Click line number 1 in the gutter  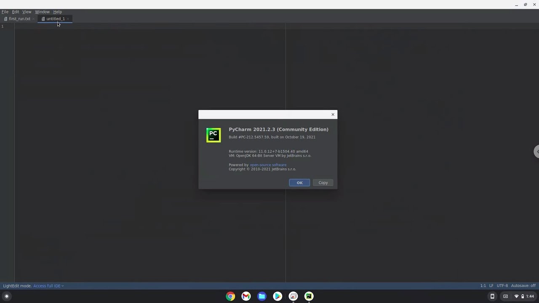pyautogui.click(x=2, y=27)
